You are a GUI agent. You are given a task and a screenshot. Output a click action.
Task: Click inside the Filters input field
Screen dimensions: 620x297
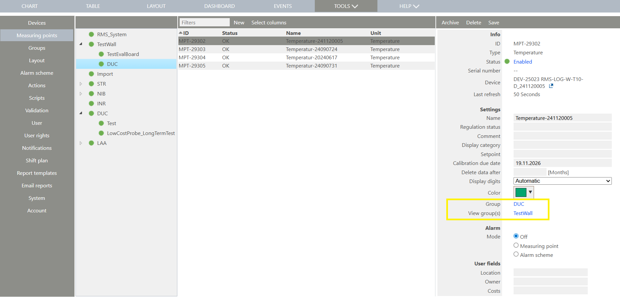(x=204, y=22)
